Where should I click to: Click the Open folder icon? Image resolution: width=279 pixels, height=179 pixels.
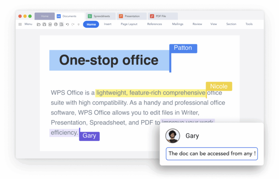39,24
